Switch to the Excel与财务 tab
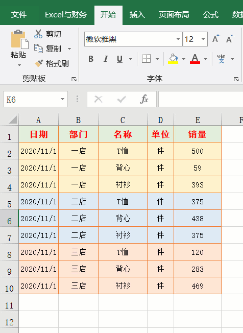 pyautogui.click(x=66, y=15)
